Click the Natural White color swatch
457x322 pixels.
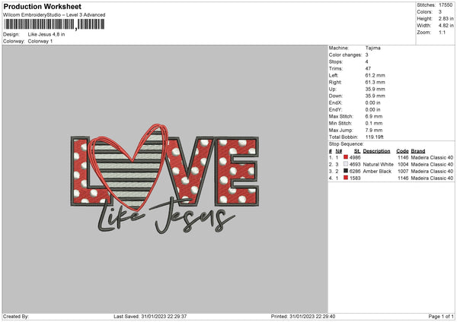tap(346, 164)
